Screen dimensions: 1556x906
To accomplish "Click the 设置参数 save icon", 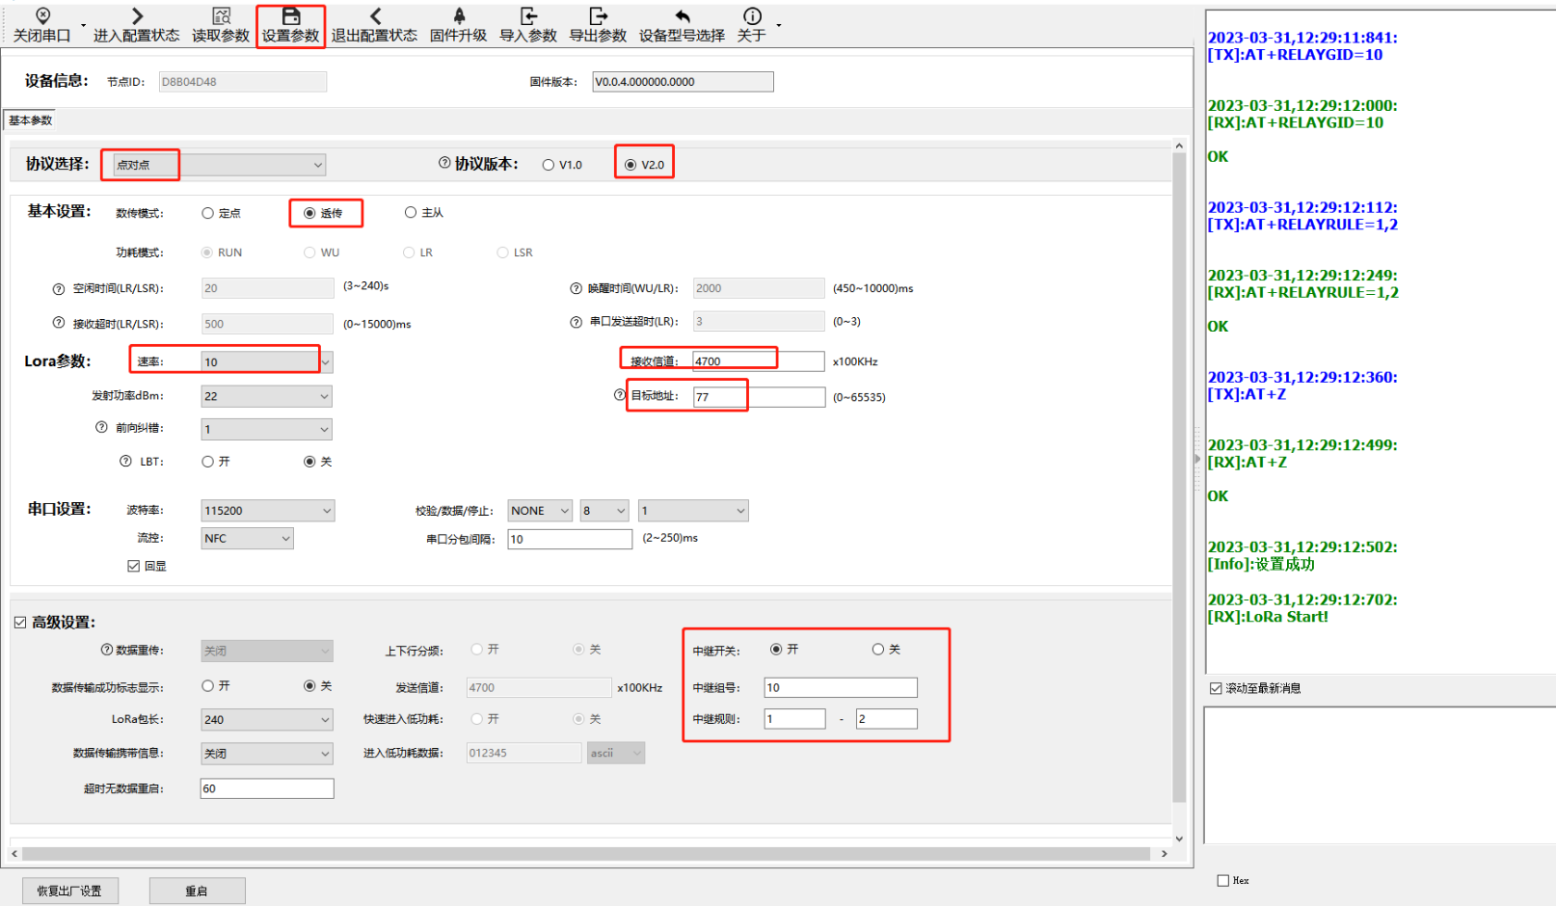I will (x=290, y=16).
